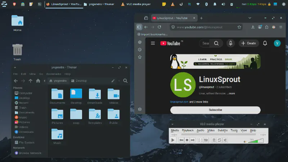The image size is (288, 162).
Task: Go back in the Thunar file manager
Action: pos(16,81)
